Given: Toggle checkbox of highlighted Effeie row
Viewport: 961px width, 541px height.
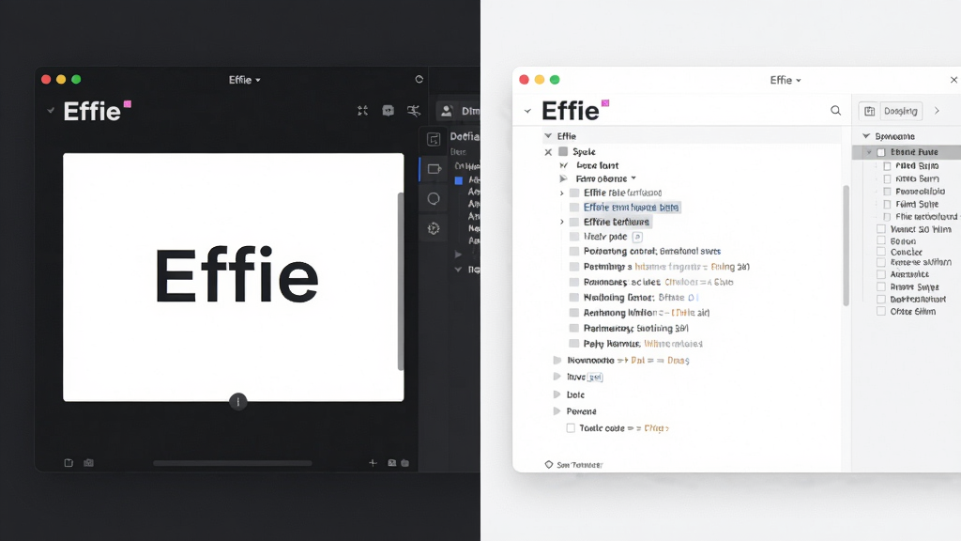Looking at the screenshot, I should click(574, 208).
